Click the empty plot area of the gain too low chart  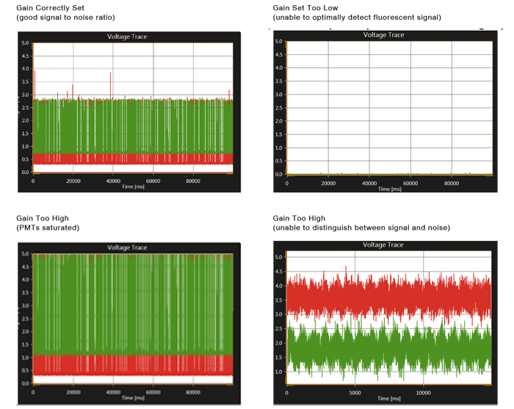tap(388, 103)
